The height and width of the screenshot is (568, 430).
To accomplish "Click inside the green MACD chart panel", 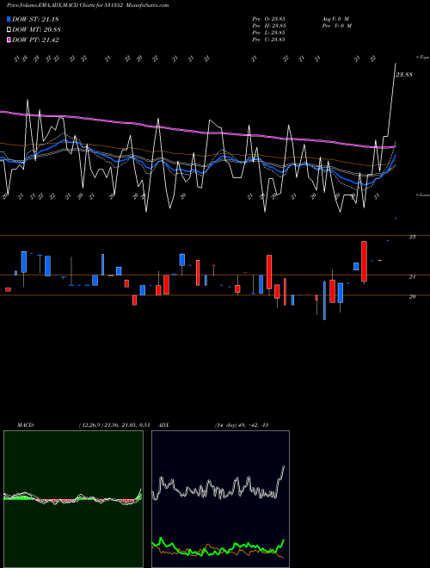I will [x=73, y=499].
